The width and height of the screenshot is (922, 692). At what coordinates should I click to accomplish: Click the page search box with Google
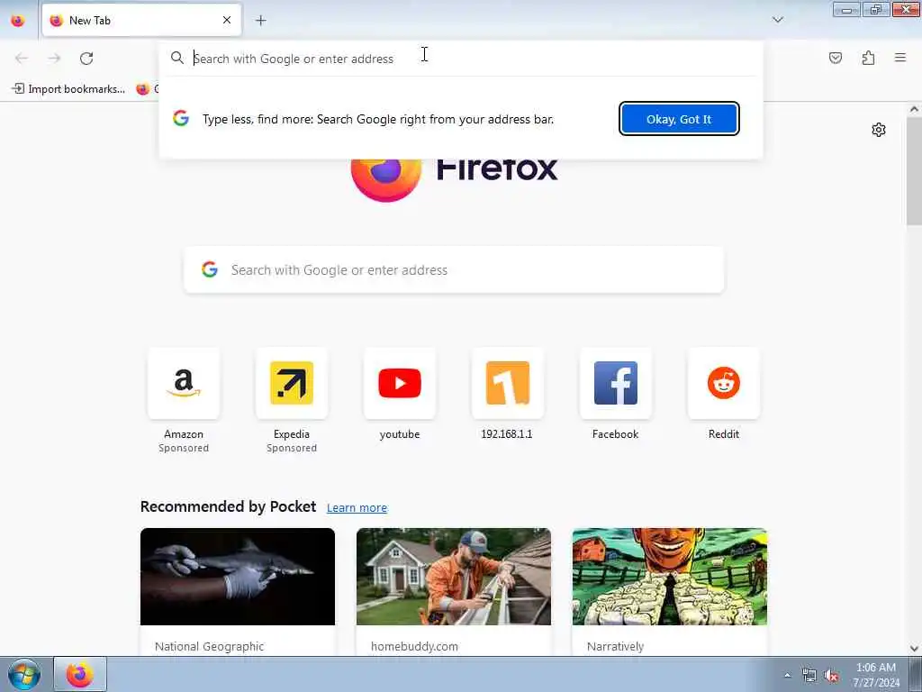454,270
